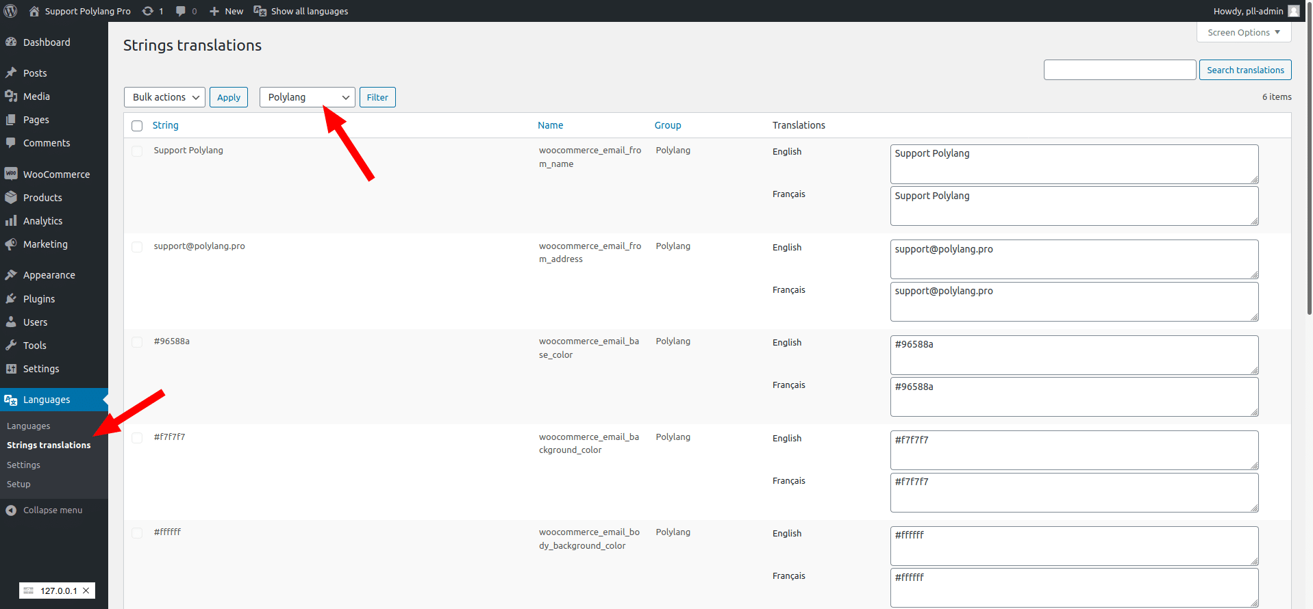This screenshot has height=609, width=1313.
Task: Close the 127.0.0.1 badge with X
Action: pos(86,591)
